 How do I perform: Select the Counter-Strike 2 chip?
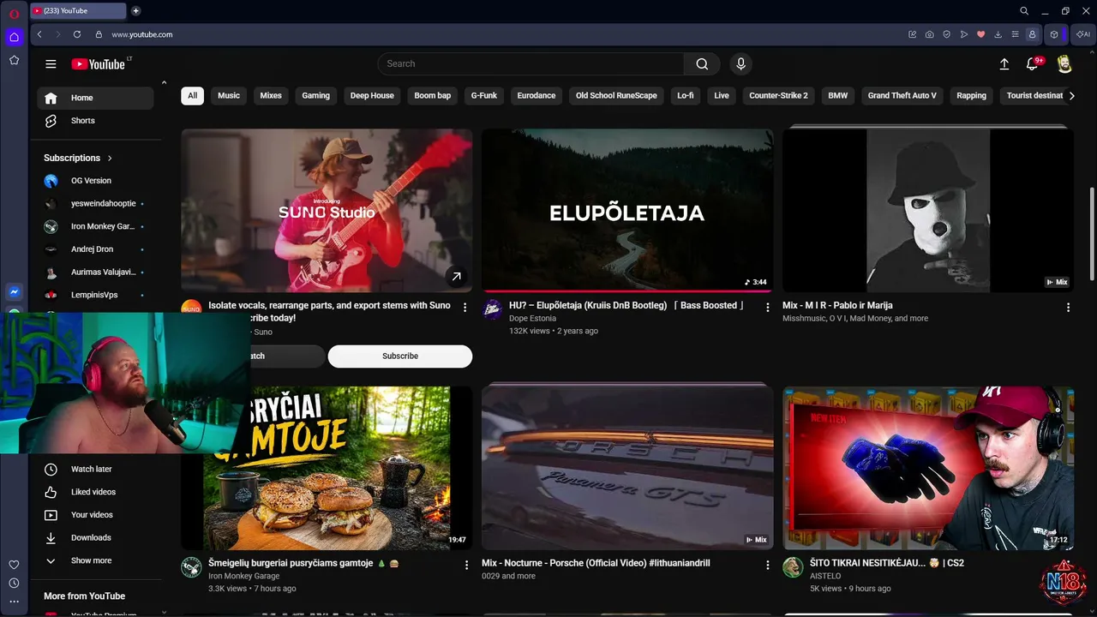pyautogui.click(x=778, y=96)
